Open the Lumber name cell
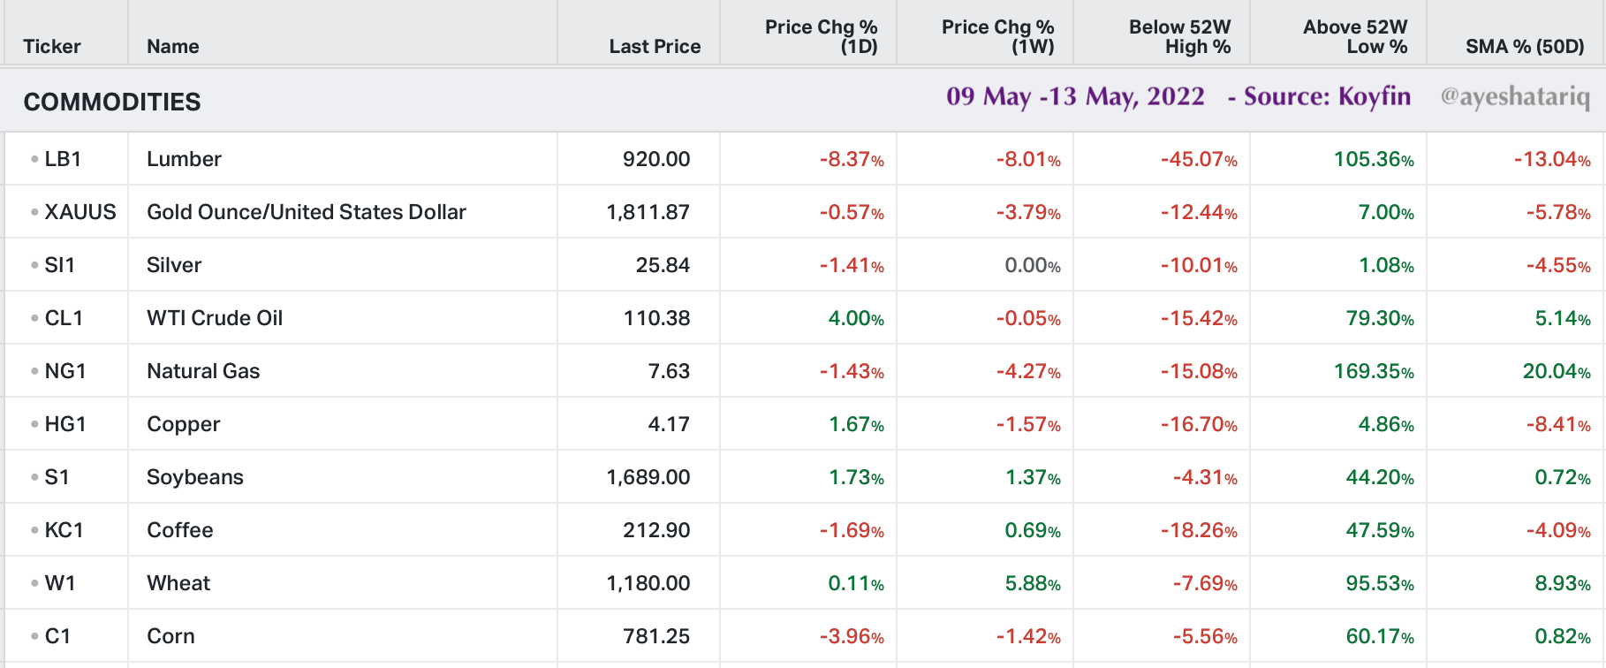 [x=184, y=159]
